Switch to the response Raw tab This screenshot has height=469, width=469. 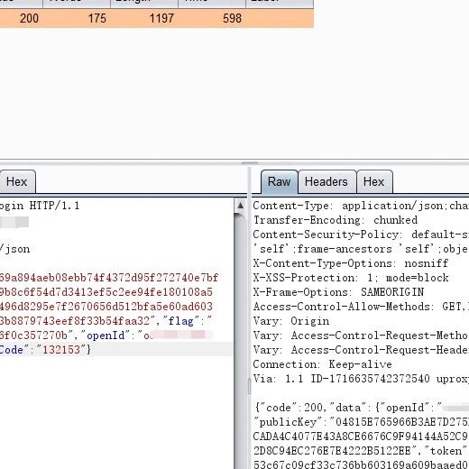(x=280, y=181)
